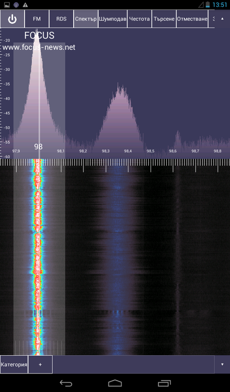Tap the -40 dB scale label
The height and width of the screenshot is (392, 230).
pyautogui.click(x=7, y=98)
